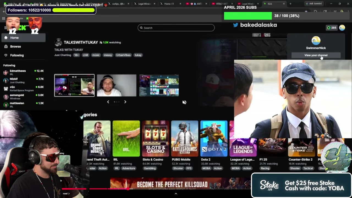Image resolution: width=352 pixels, height=198 pixels.
Task: Select the messy tag
Action: 108,55
